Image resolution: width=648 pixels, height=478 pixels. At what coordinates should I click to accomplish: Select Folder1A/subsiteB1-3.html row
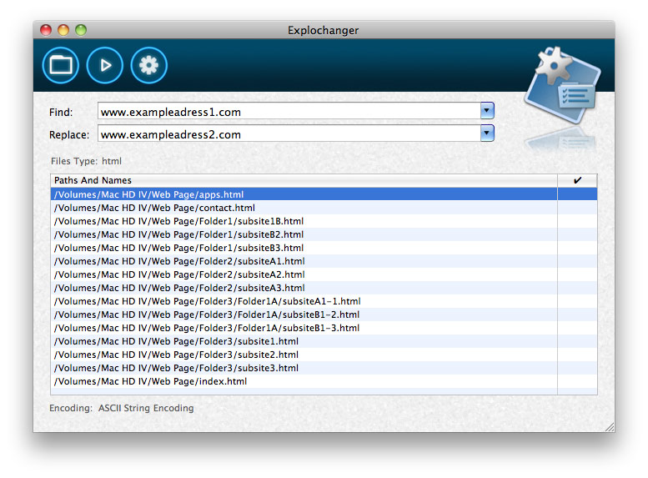tap(324, 328)
